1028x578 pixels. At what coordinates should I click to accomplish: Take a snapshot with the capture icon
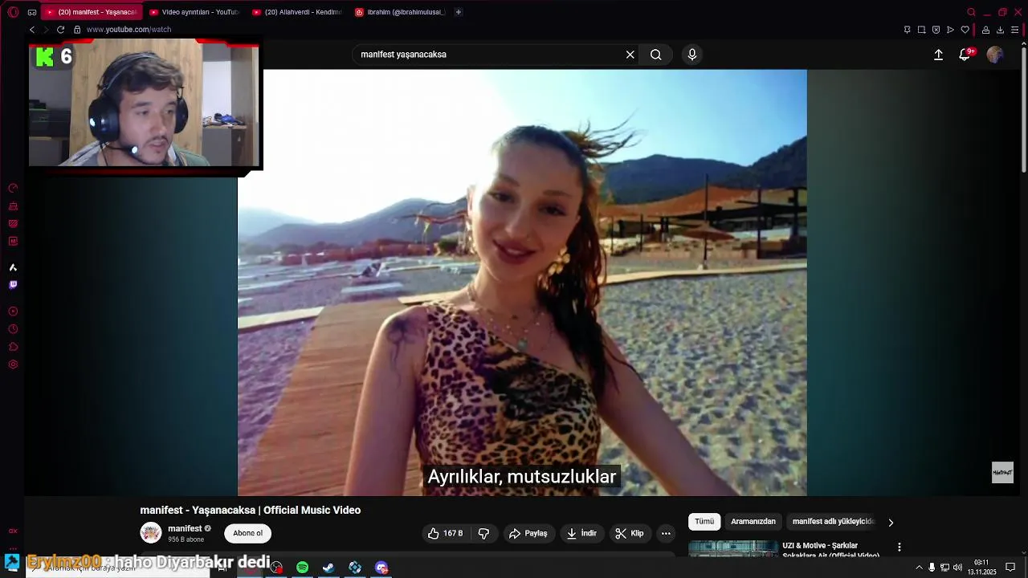(x=921, y=30)
